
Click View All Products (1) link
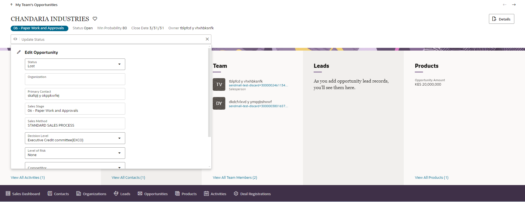click(x=431, y=177)
